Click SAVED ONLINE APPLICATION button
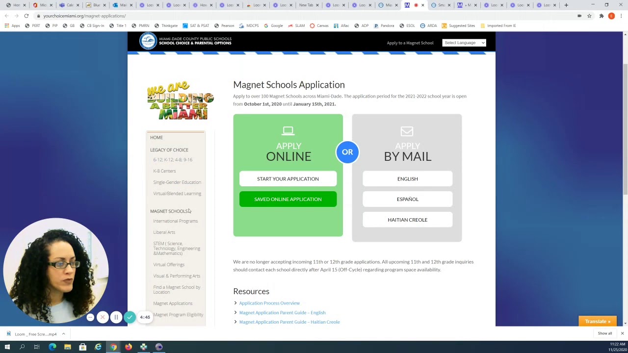 pyautogui.click(x=288, y=199)
